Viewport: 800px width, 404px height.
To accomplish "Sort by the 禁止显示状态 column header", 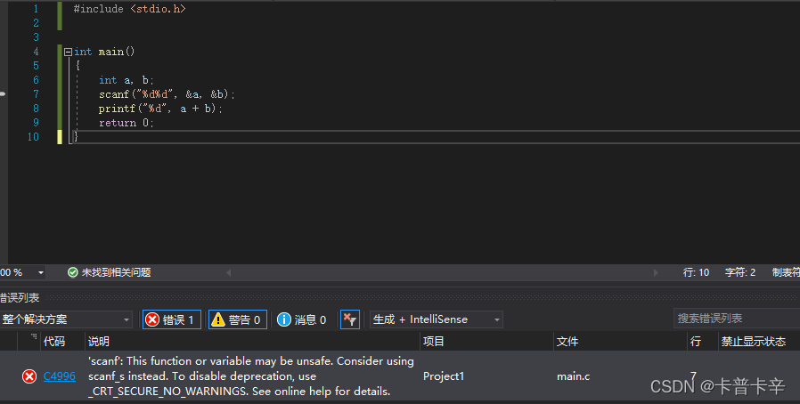I will pyautogui.click(x=753, y=342).
